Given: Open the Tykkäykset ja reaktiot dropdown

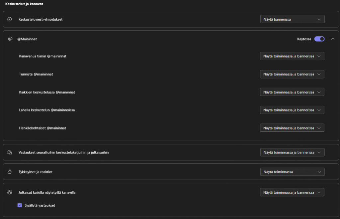Looking at the screenshot, I should [x=292, y=172].
